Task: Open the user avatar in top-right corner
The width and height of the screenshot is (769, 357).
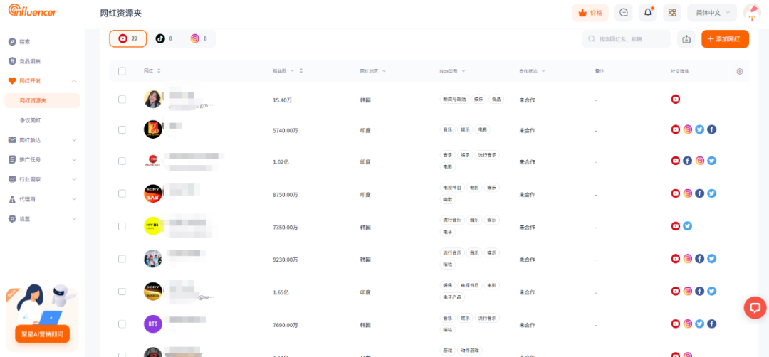Action: pyautogui.click(x=752, y=13)
